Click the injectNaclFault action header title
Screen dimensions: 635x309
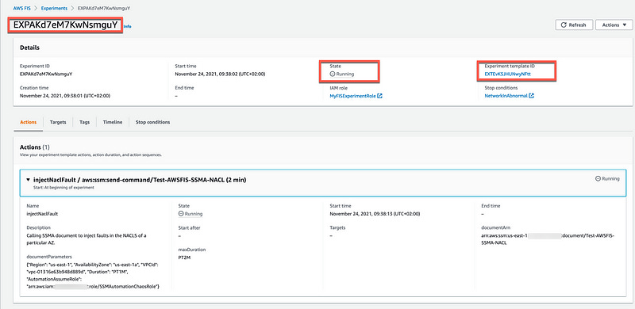tap(140, 180)
